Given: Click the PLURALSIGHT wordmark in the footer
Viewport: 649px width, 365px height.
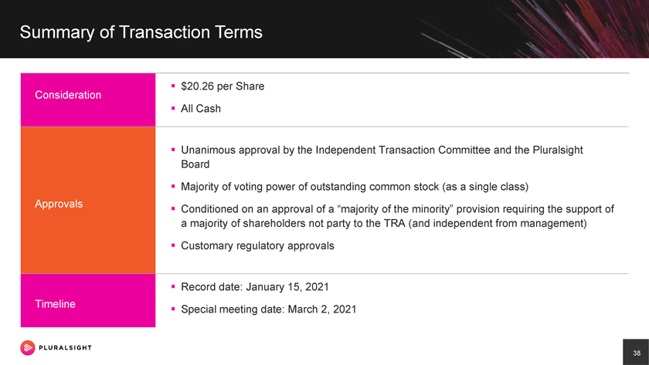Looking at the screenshot, I should pyautogui.click(x=65, y=348).
